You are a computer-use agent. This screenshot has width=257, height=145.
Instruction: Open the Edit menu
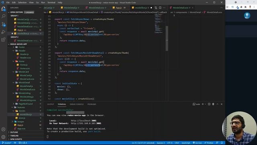tap(14, 2)
